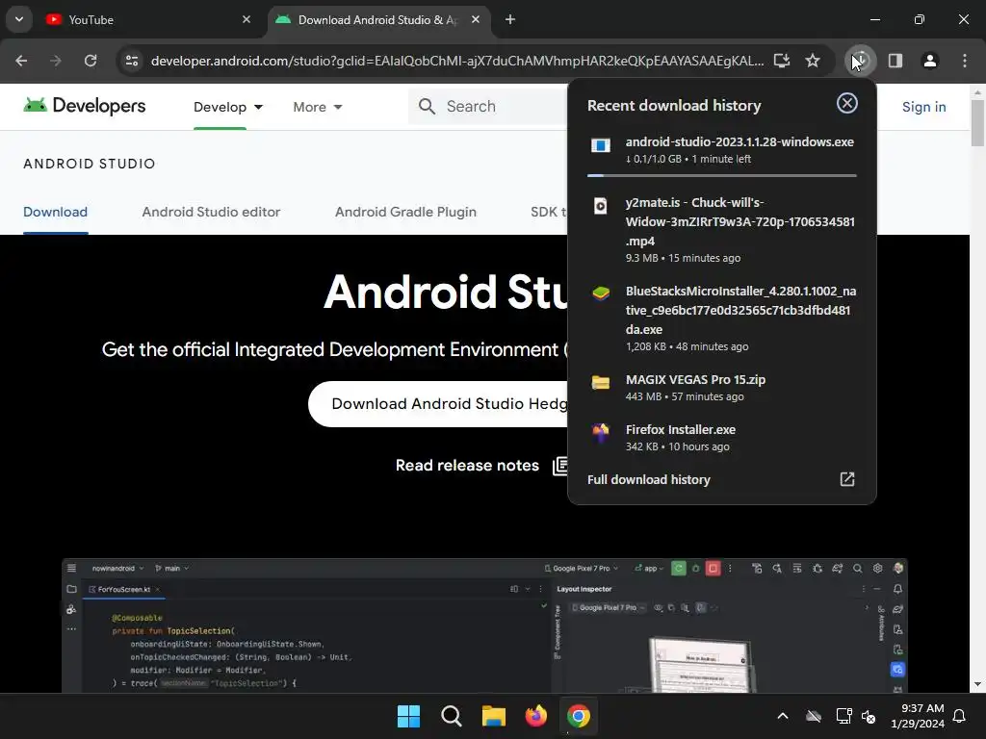This screenshot has width=986, height=739.
Task: Click the BlueStacksMicroInstaller file icon
Action: (601, 293)
